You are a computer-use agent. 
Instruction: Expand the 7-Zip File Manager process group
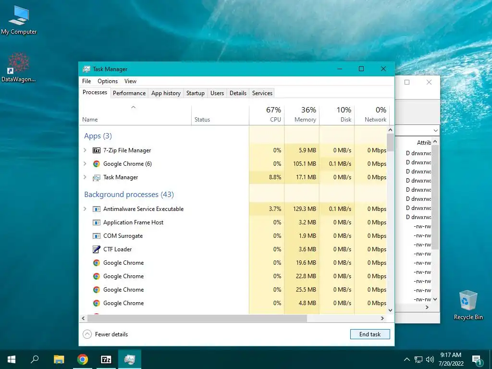(x=85, y=150)
